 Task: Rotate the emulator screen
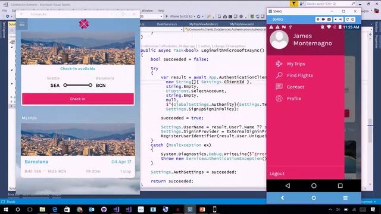[348, 20]
